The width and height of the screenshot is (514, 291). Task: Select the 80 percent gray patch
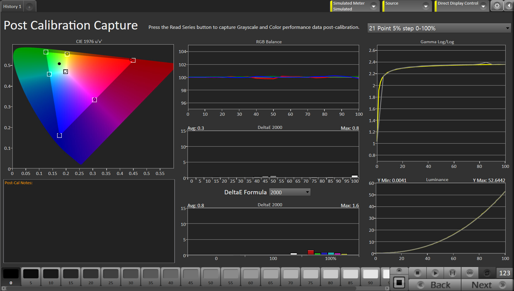point(330,277)
